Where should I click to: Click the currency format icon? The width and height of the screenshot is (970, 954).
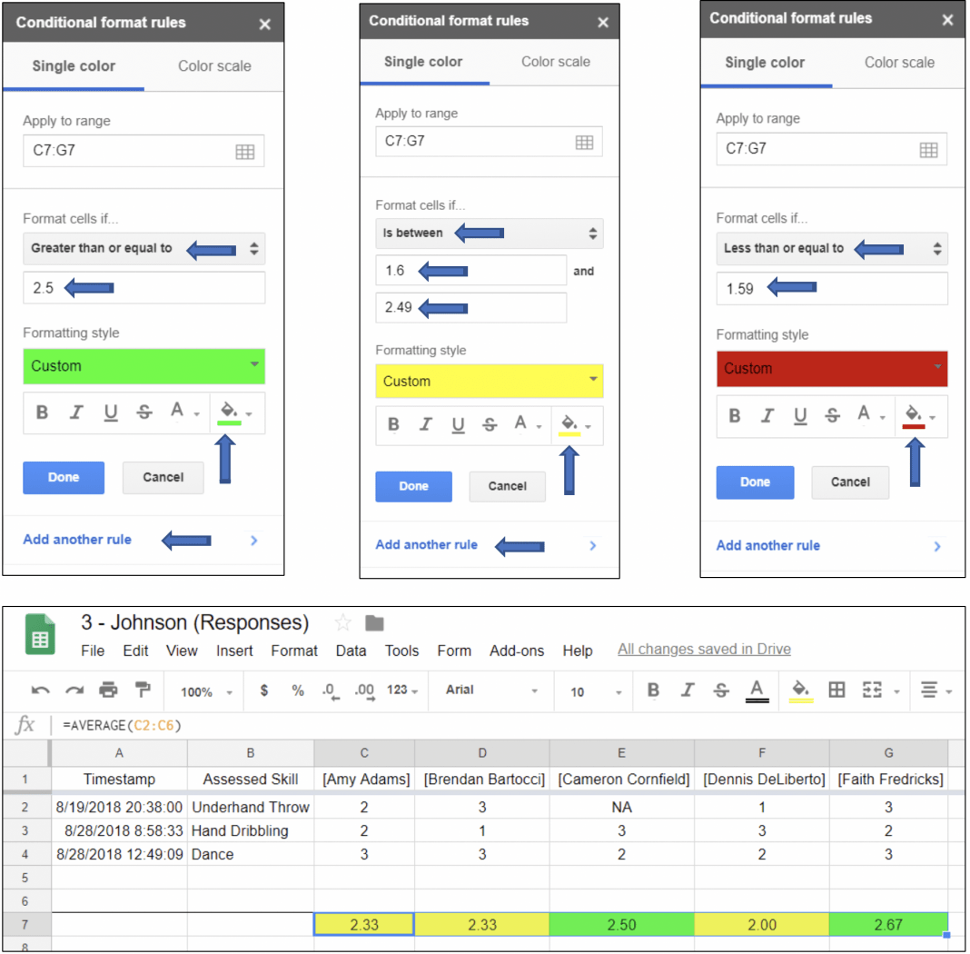pos(263,691)
